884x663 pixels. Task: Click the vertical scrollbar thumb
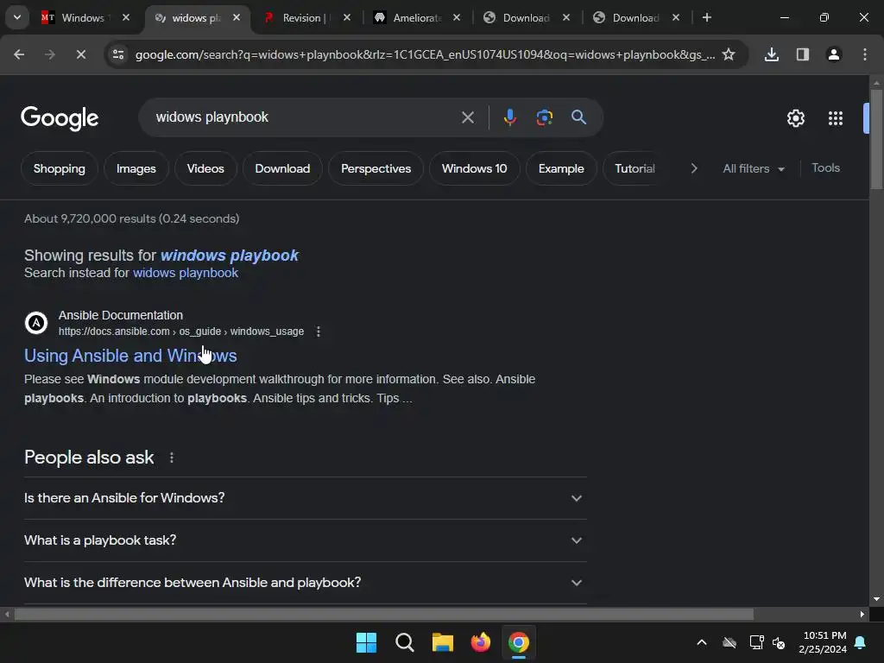click(876, 139)
